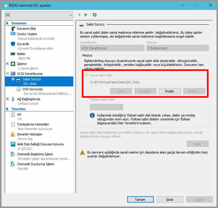Select Akıllı Disk Belleği Dosyası Konumu
This screenshot has width=218, height=208.
coord(40,144)
